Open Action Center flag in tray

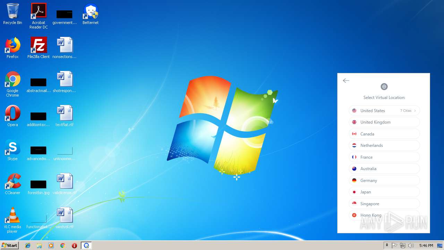[x=394, y=245]
